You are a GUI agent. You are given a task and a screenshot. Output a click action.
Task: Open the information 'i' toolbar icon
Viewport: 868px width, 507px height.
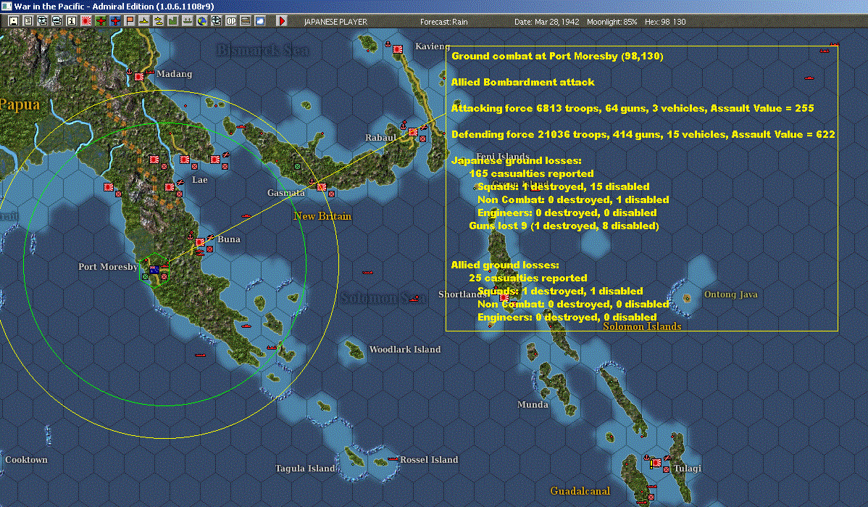pos(72,21)
